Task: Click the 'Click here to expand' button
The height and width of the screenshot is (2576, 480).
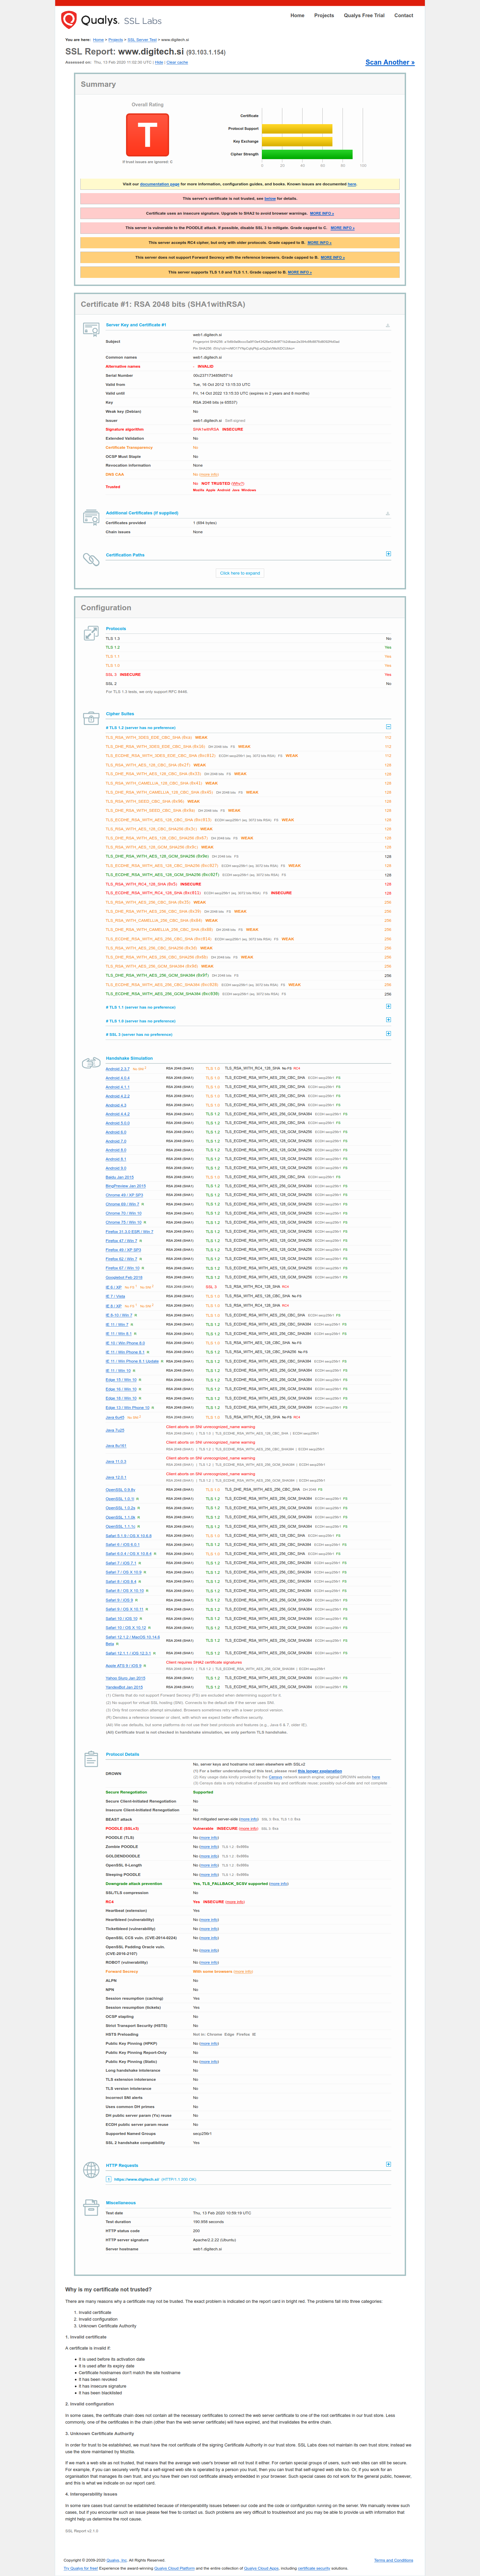Action: 240,573
